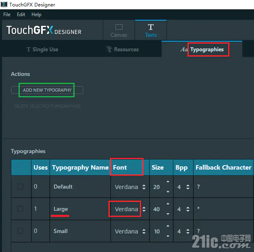
Task: Click the Bpp column header
Action: pos(183,168)
